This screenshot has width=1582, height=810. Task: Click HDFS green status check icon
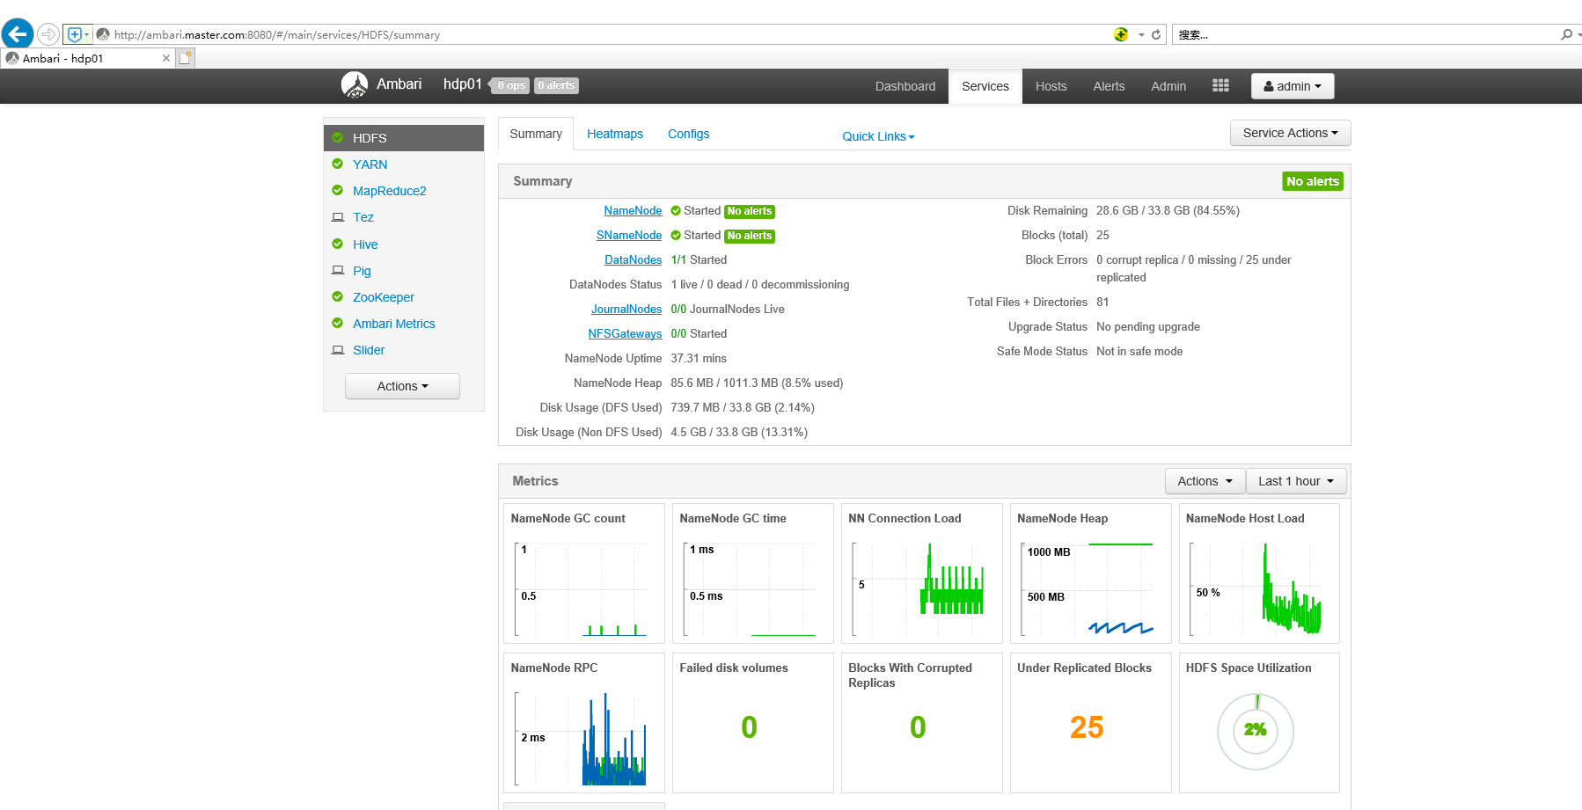point(337,138)
